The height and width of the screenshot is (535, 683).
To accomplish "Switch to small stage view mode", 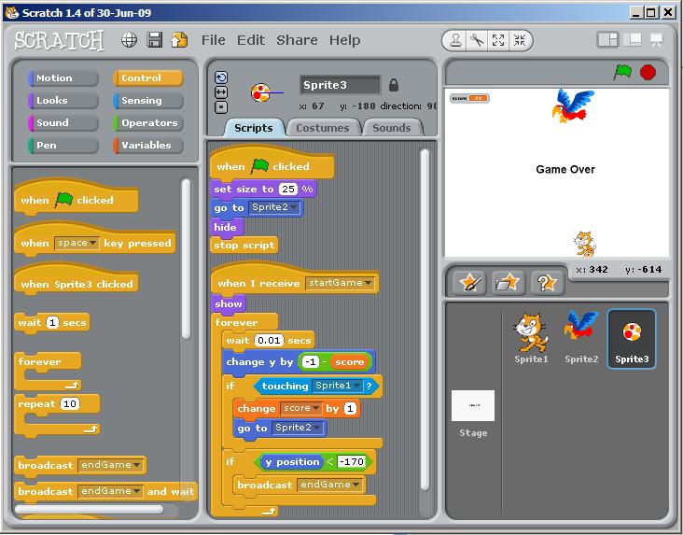I will tap(607, 39).
